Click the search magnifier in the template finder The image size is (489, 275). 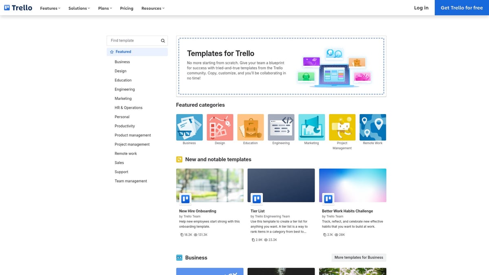pyautogui.click(x=162, y=40)
